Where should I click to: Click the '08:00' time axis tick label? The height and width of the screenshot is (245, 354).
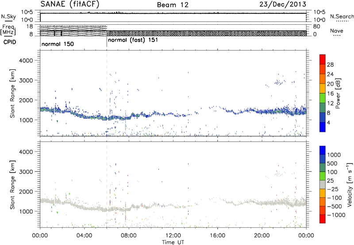pyautogui.click(x=129, y=236)
